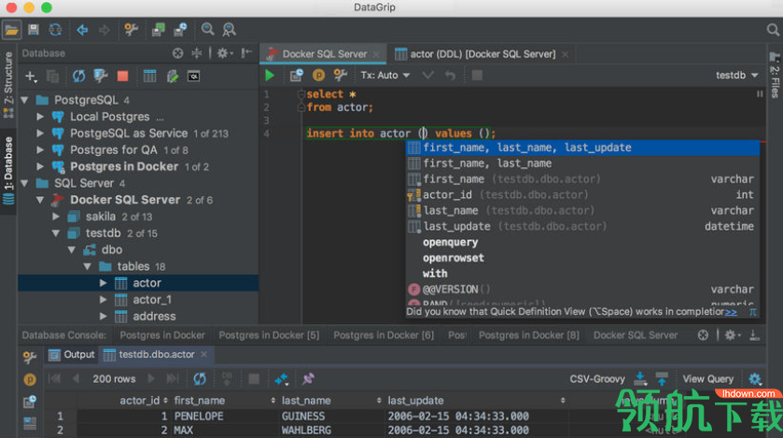The width and height of the screenshot is (783, 438).
Task: Click the purple pin tab icon in the results toolbar
Action: (x=308, y=379)
